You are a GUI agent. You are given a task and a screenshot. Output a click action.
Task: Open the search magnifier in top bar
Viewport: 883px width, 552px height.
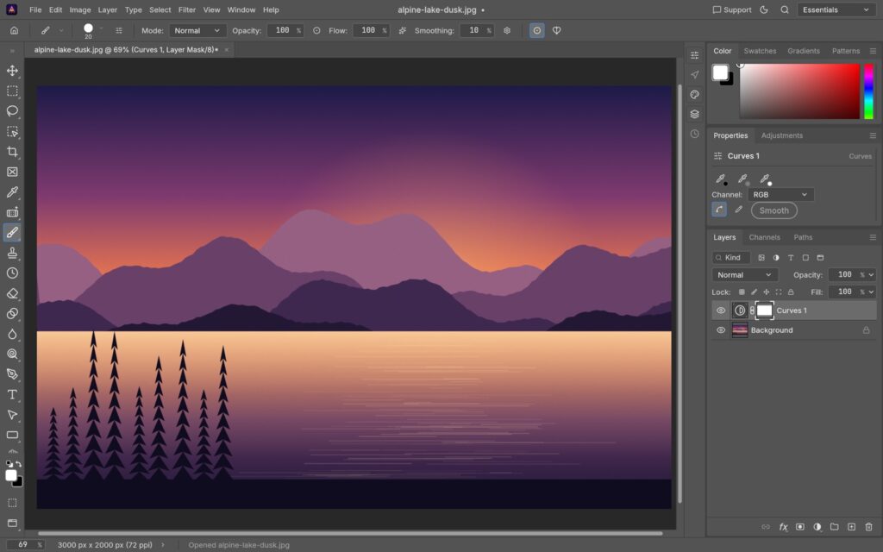[x=785, y=9]
